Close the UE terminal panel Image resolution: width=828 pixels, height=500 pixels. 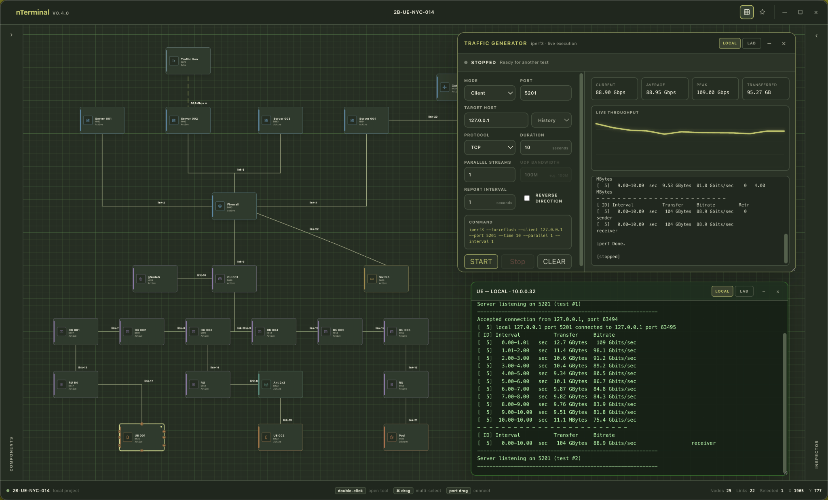(777, 291)
